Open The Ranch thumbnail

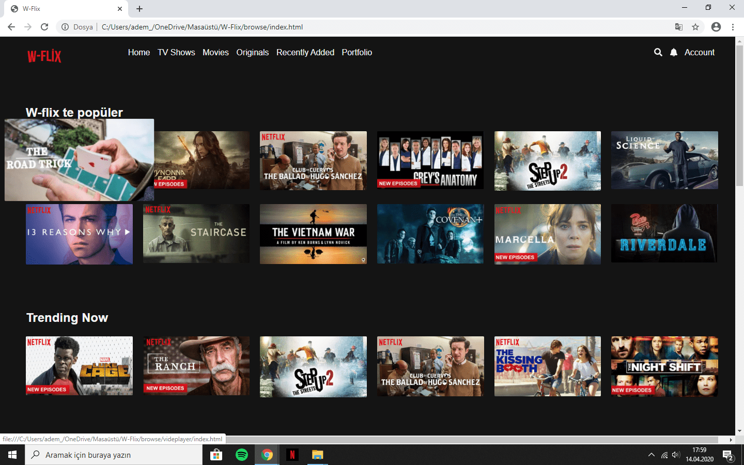pyautogui.click(x=196, y=366)
